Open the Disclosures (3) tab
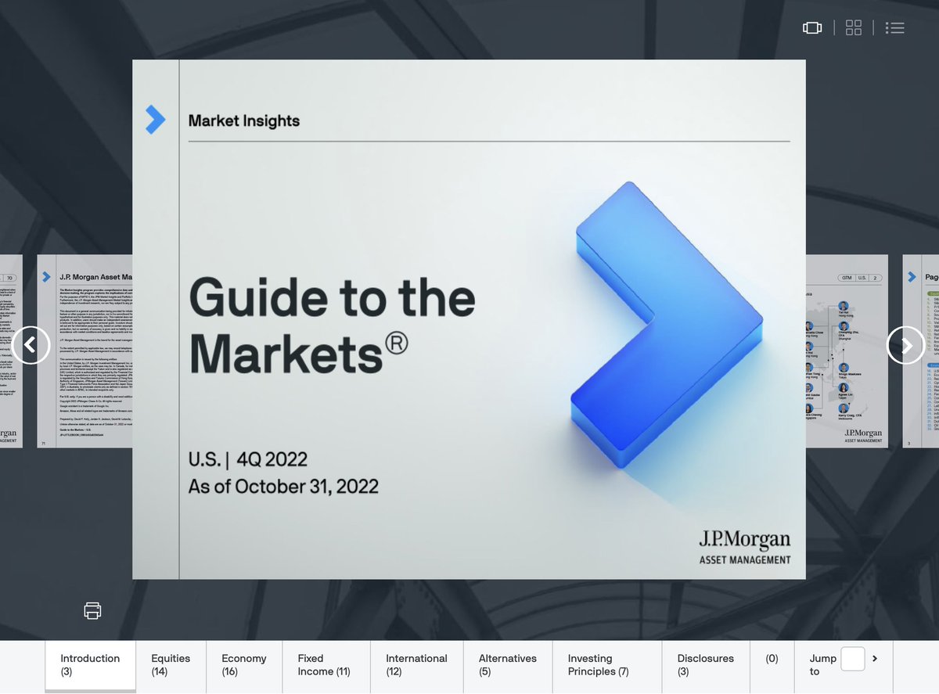The height and width of the screenshot is (694, 939). point(706,666)
